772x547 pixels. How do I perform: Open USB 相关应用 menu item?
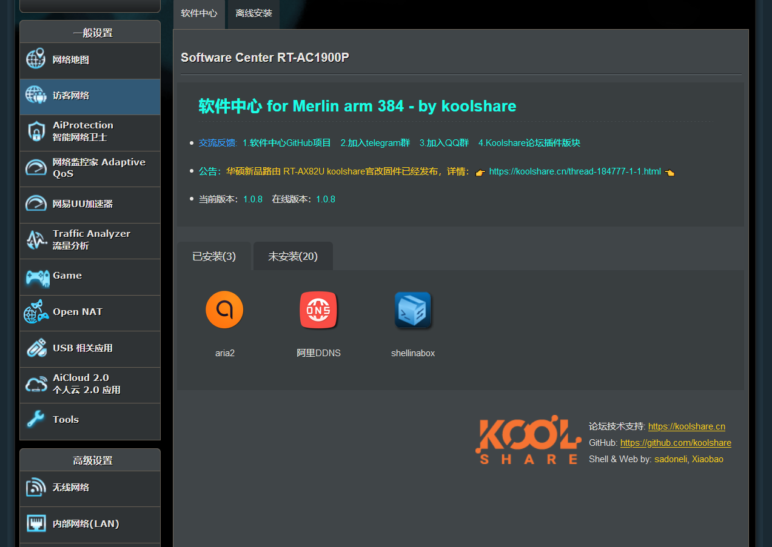pos(90,349)
